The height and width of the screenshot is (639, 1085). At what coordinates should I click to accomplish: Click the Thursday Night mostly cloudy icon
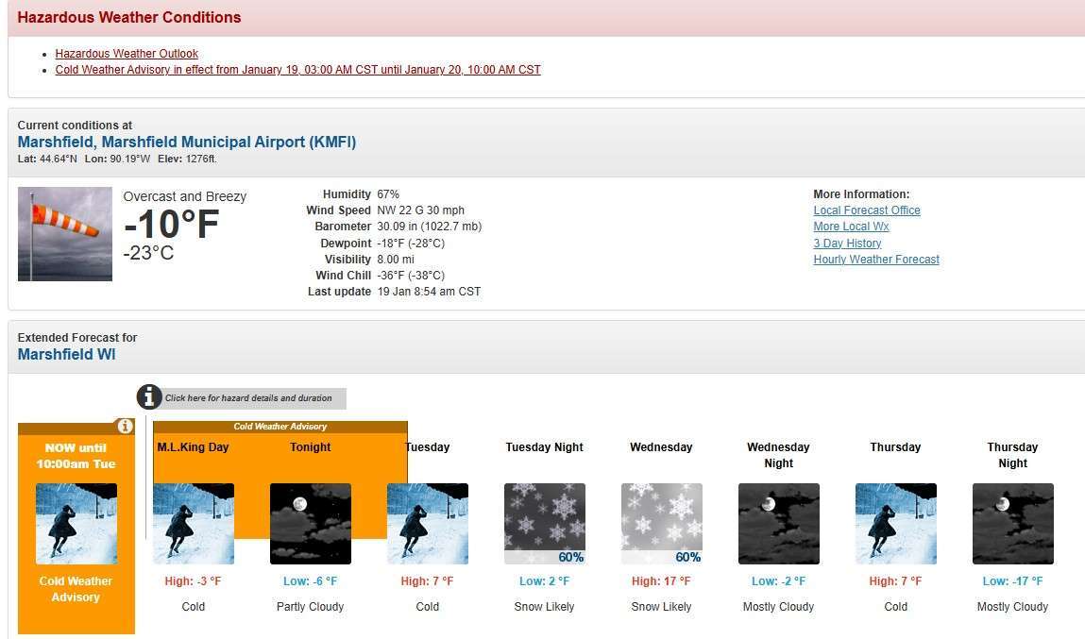(1012, 524)
